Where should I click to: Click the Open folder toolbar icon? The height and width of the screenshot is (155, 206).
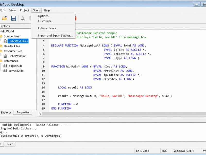(x=4, y=18)
